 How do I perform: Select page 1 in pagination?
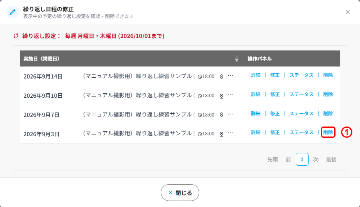pyautogui.click(x=302, y=159)
